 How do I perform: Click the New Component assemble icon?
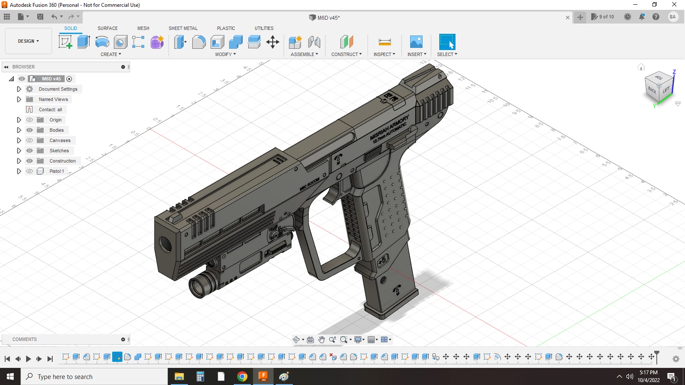(x=295, y=42)
